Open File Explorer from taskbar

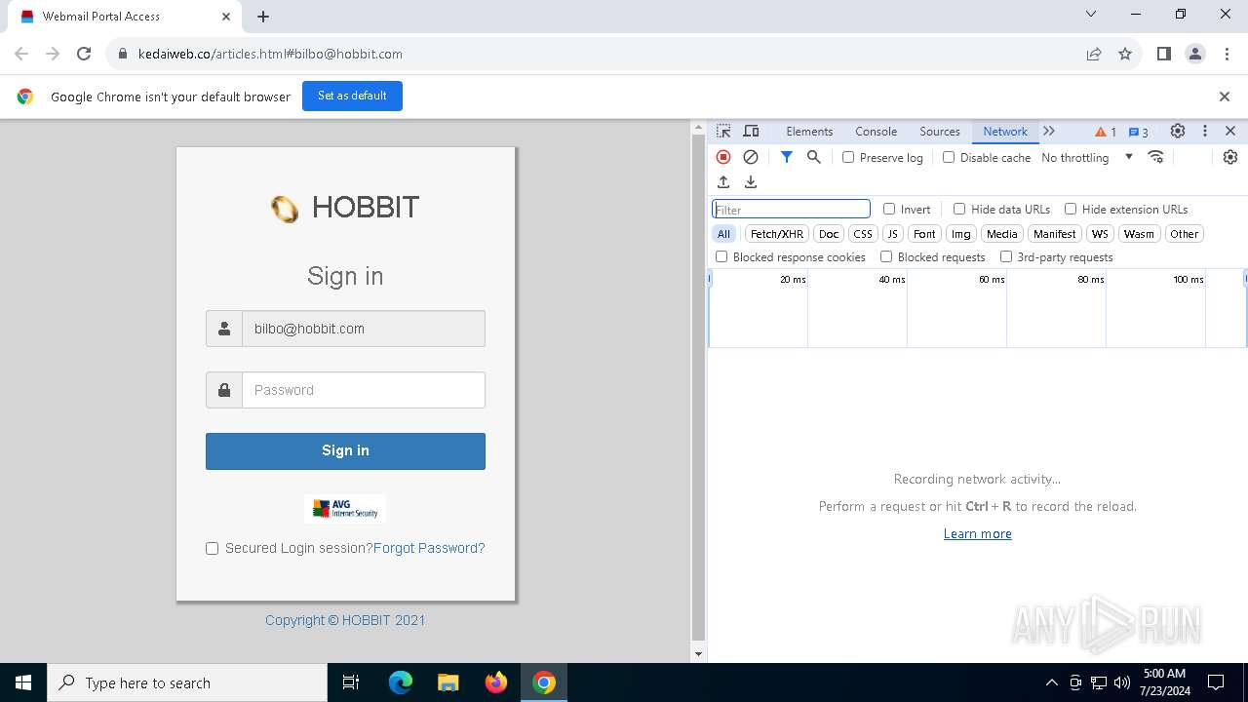point(448,682)
